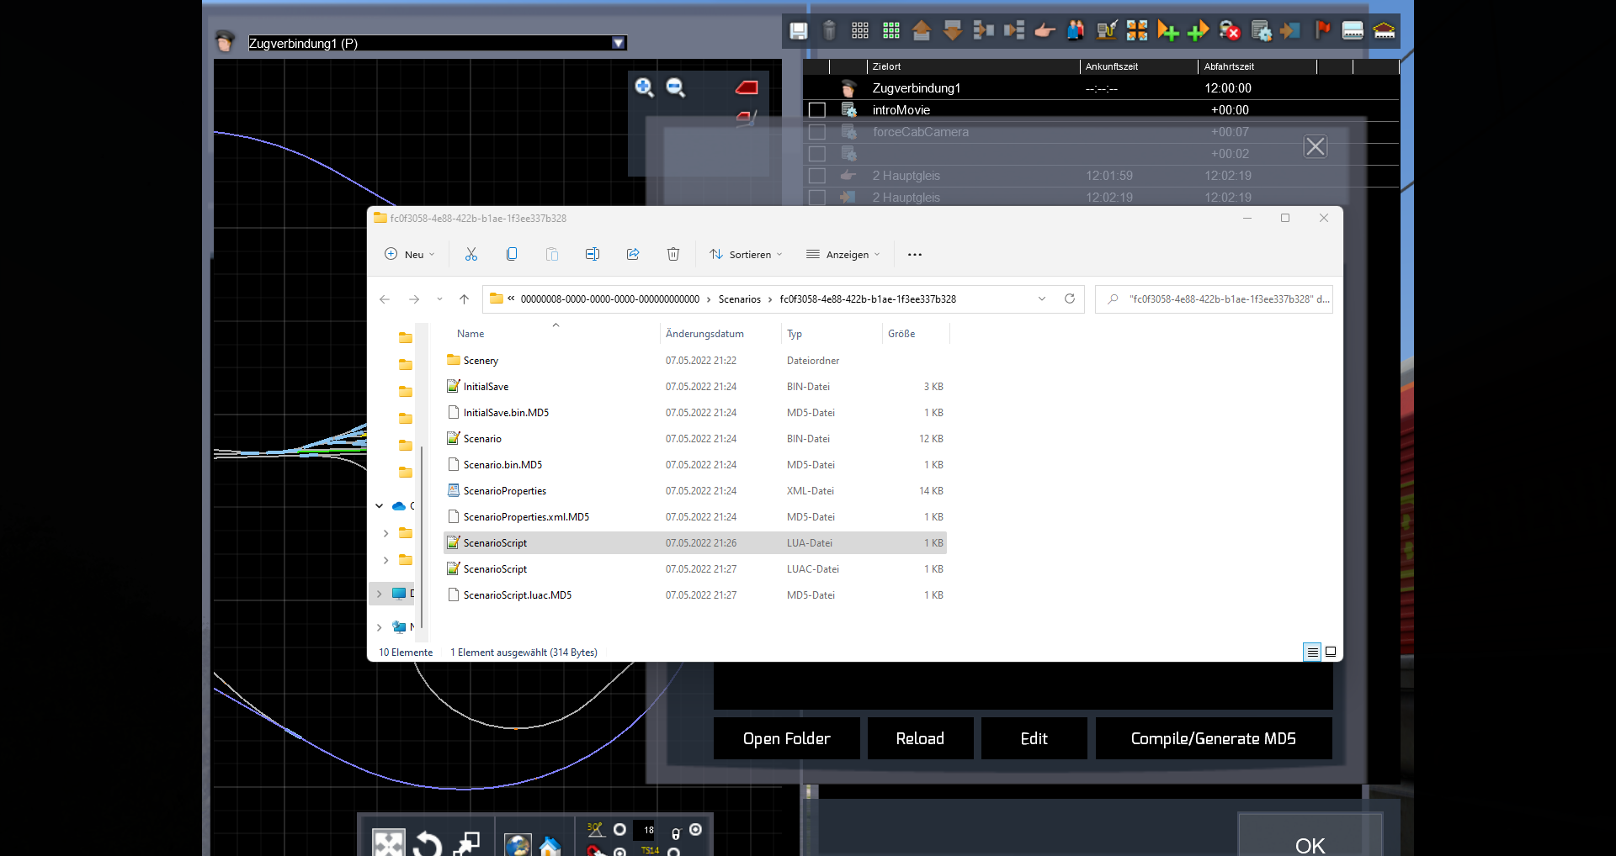This screenshot has height=856, width=1616.
Task: Toggle the radio button beside the lock icon
Action: [695, 830]
